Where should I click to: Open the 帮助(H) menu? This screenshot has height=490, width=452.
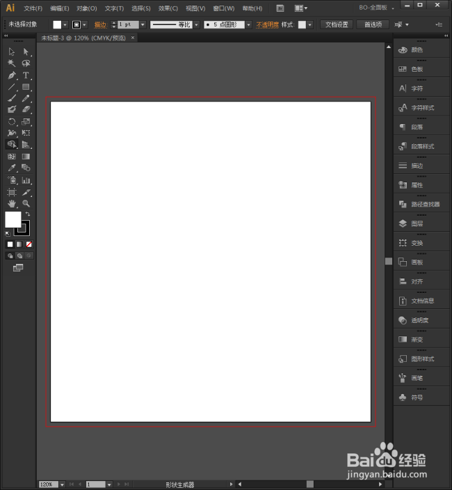[x=252, y=8]
